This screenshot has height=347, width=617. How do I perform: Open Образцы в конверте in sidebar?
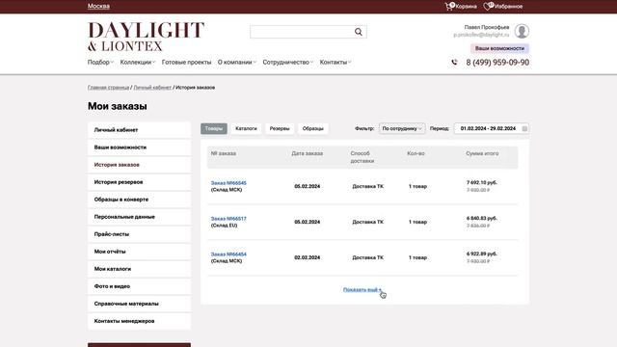139,200
